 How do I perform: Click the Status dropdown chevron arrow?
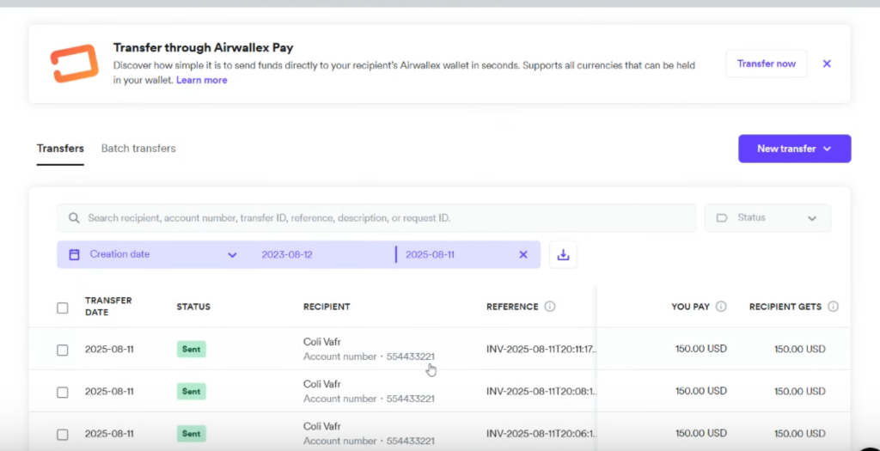point(812,218)
